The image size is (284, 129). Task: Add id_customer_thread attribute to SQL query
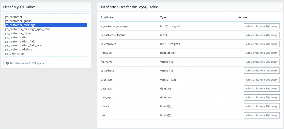[262, 35]
